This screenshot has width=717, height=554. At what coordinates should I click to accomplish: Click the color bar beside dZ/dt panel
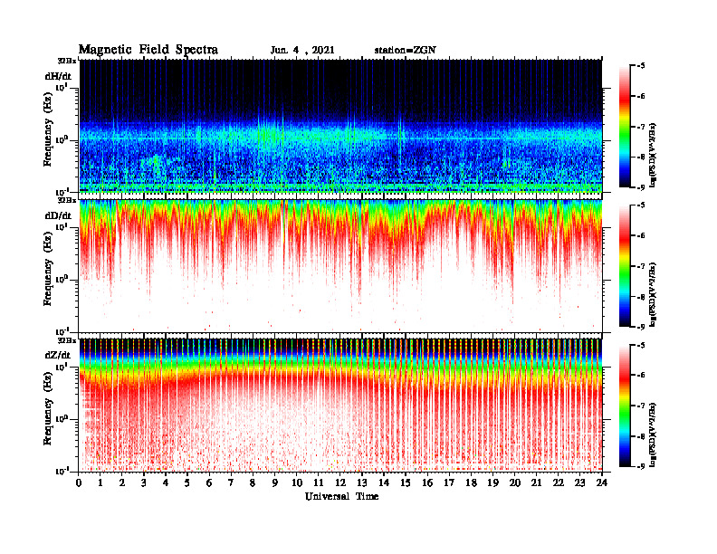click(625, 406)
